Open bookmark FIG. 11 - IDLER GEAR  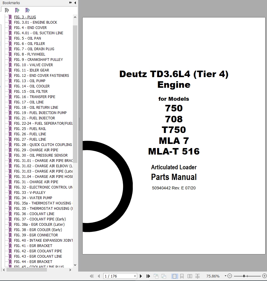click(x=32, y=70)
